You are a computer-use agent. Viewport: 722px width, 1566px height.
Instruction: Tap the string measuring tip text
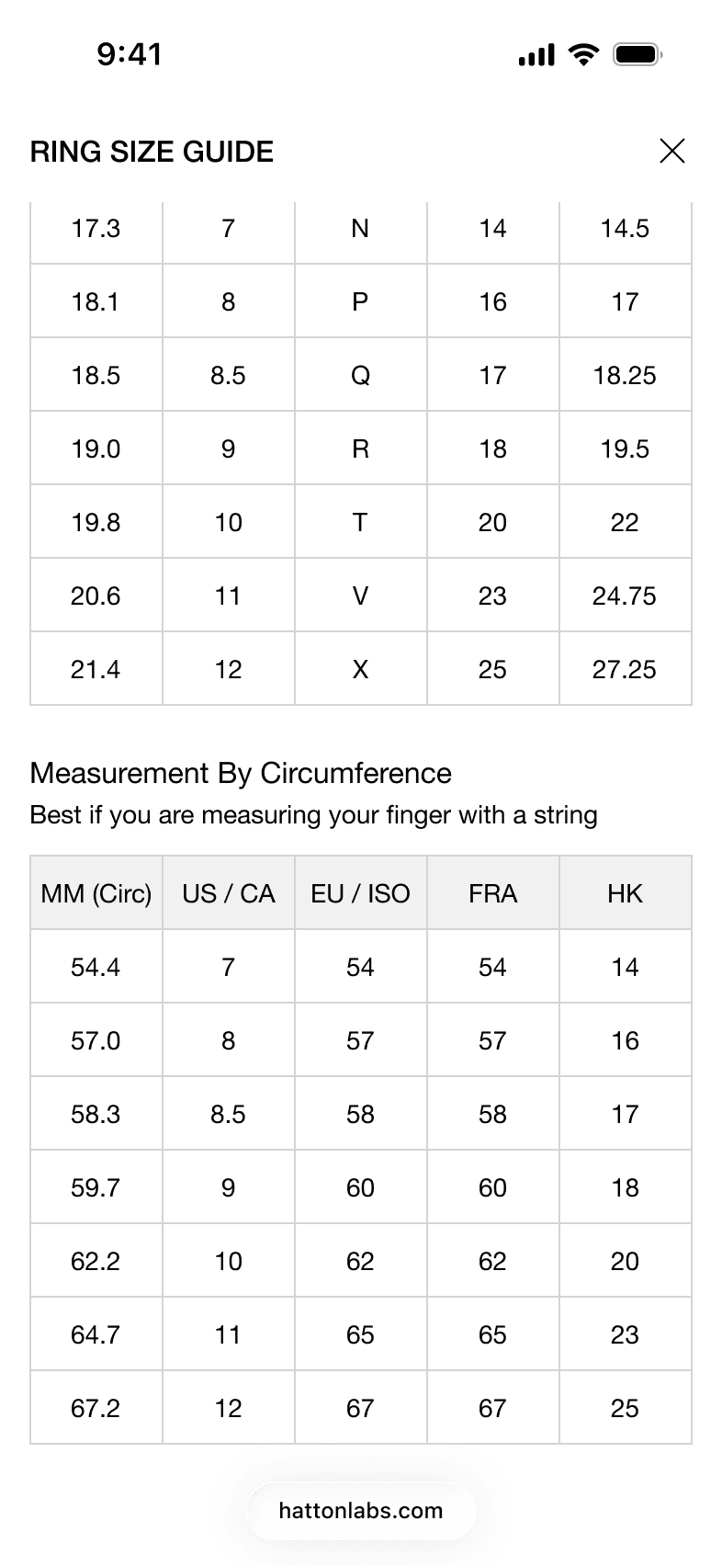[314, 815]
